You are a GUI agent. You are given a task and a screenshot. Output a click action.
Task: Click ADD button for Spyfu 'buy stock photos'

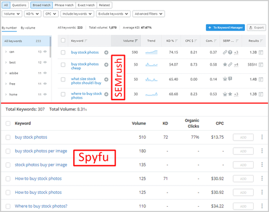pos(243,137)
